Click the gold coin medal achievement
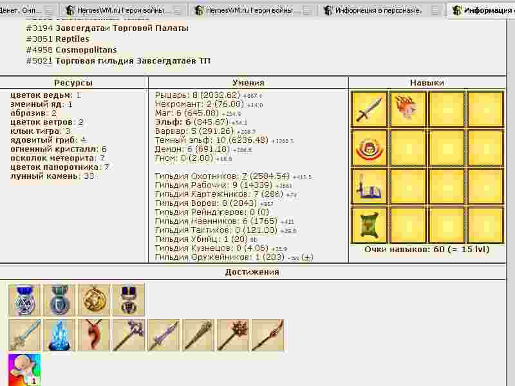515x386 pixels. pyautogui.click(x=94, y=300)
